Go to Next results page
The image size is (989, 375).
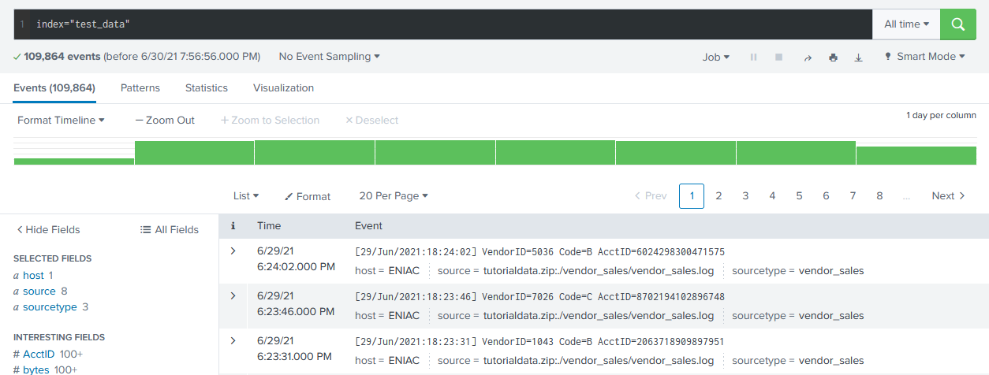tap(948, 196)
